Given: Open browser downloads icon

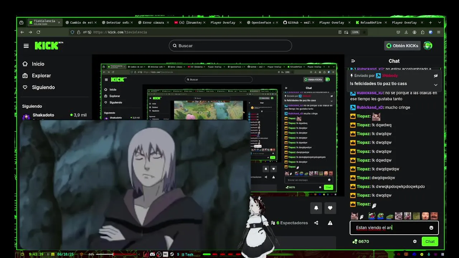Looking at the screenshot, I should [406, 32].
